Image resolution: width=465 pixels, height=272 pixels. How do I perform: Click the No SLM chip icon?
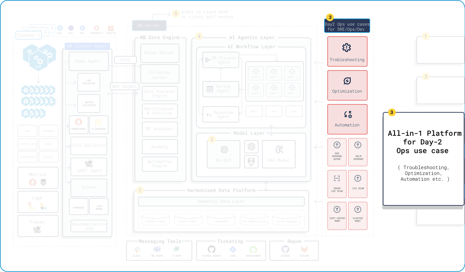(224, 150)
